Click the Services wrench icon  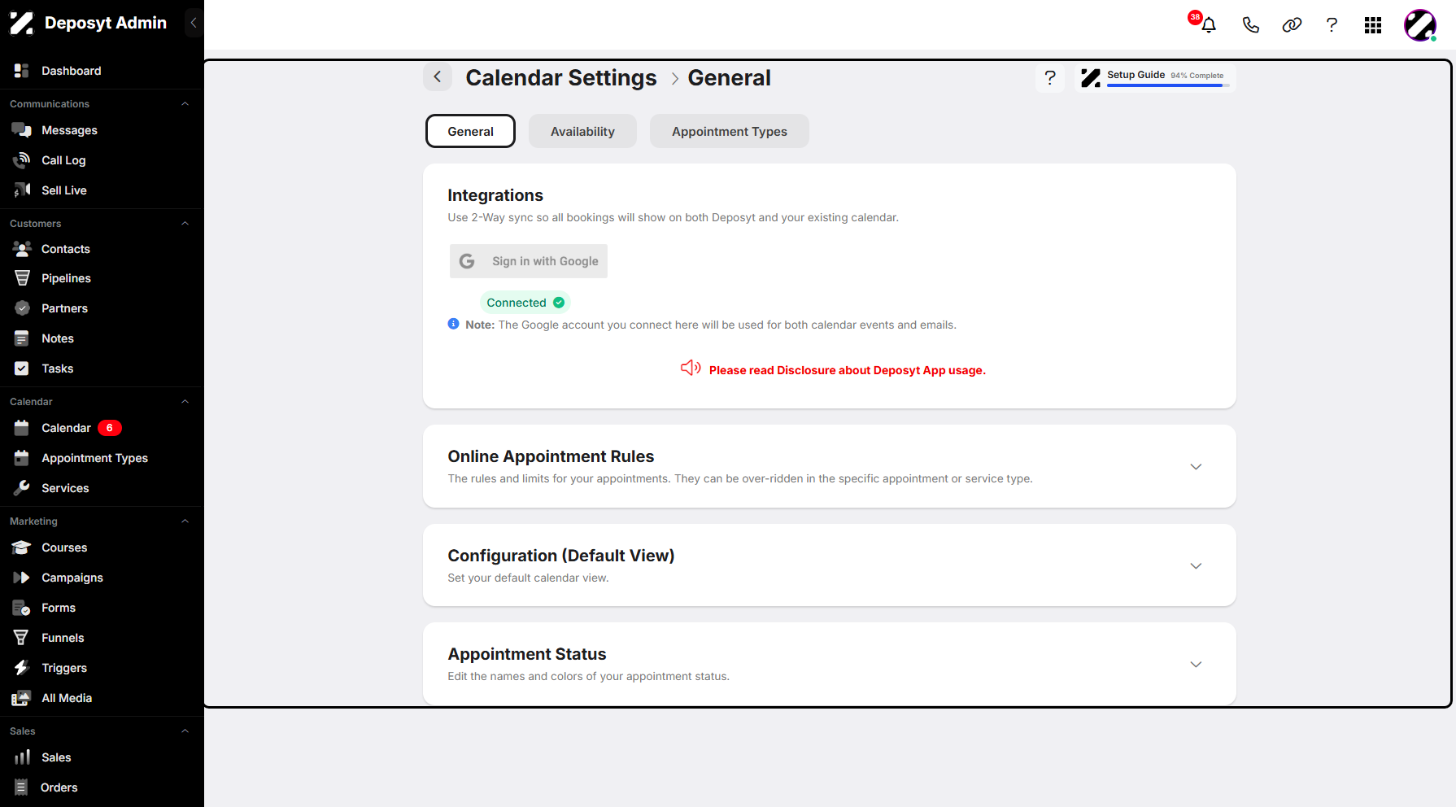(22, 488)
